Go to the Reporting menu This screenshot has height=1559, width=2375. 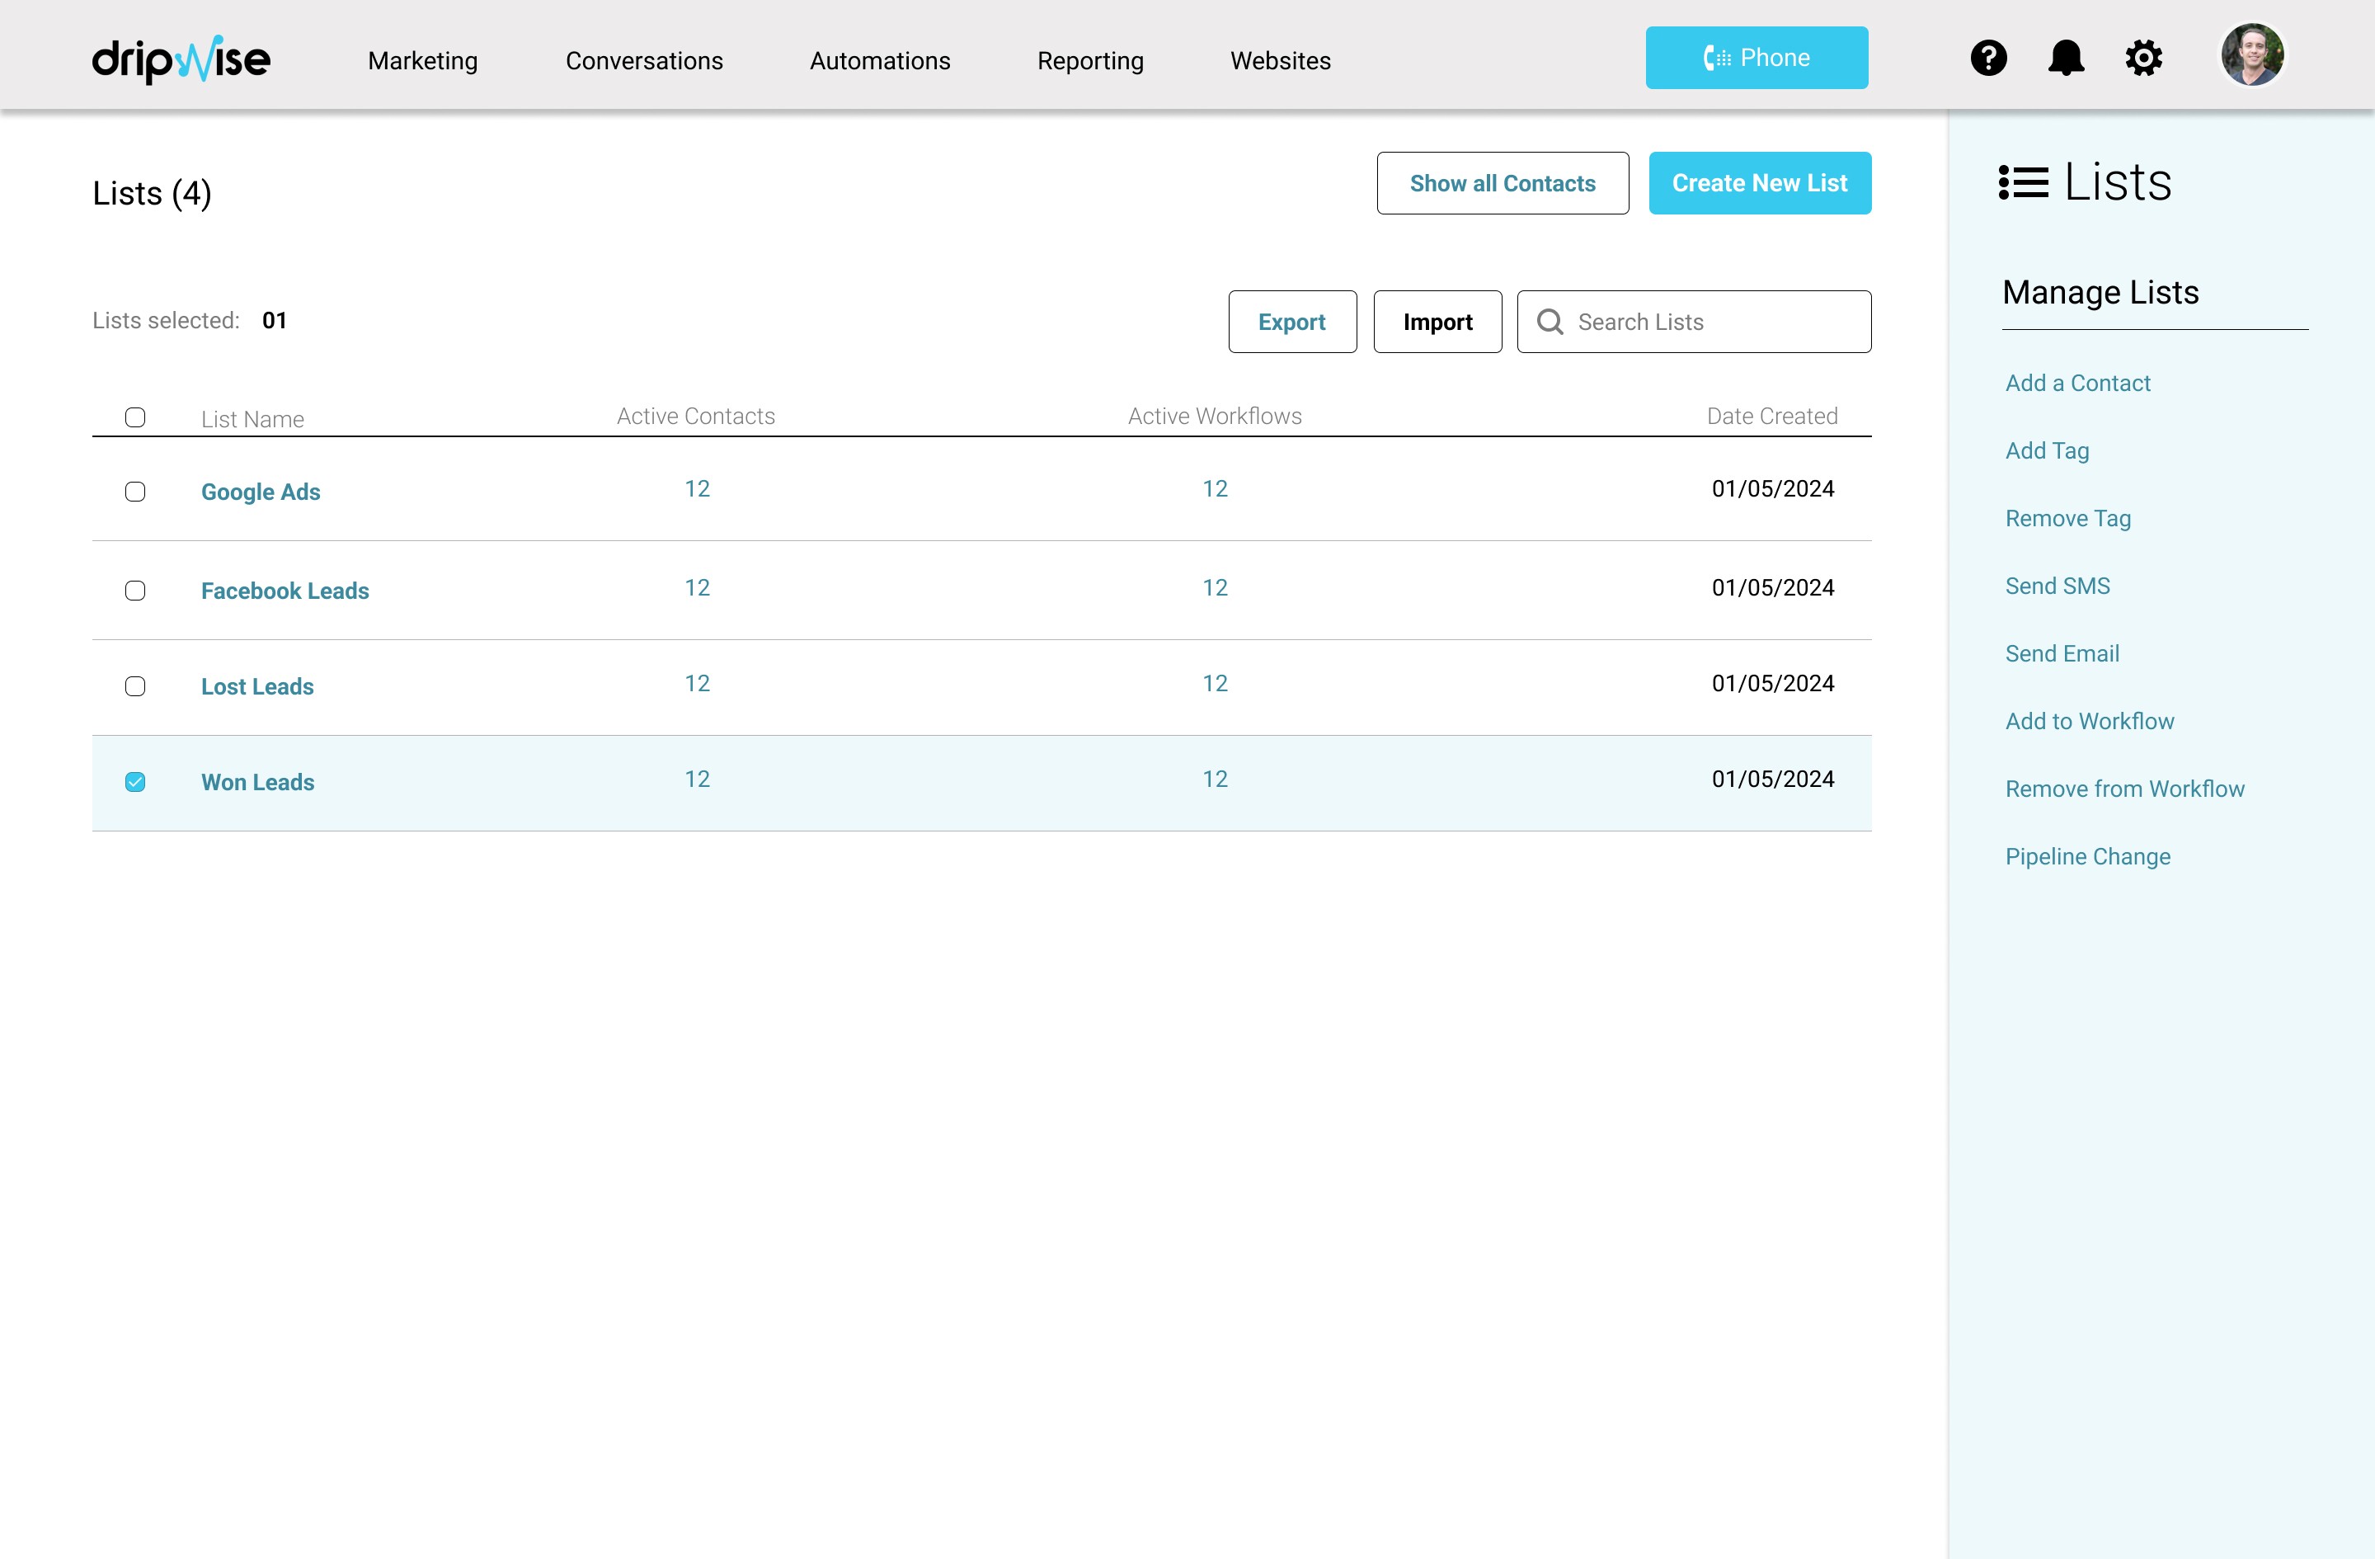pos(1089,61)
